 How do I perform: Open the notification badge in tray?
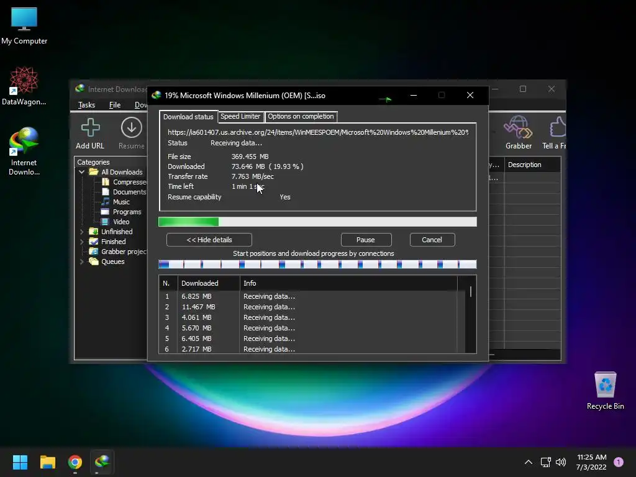click(619, 462)
